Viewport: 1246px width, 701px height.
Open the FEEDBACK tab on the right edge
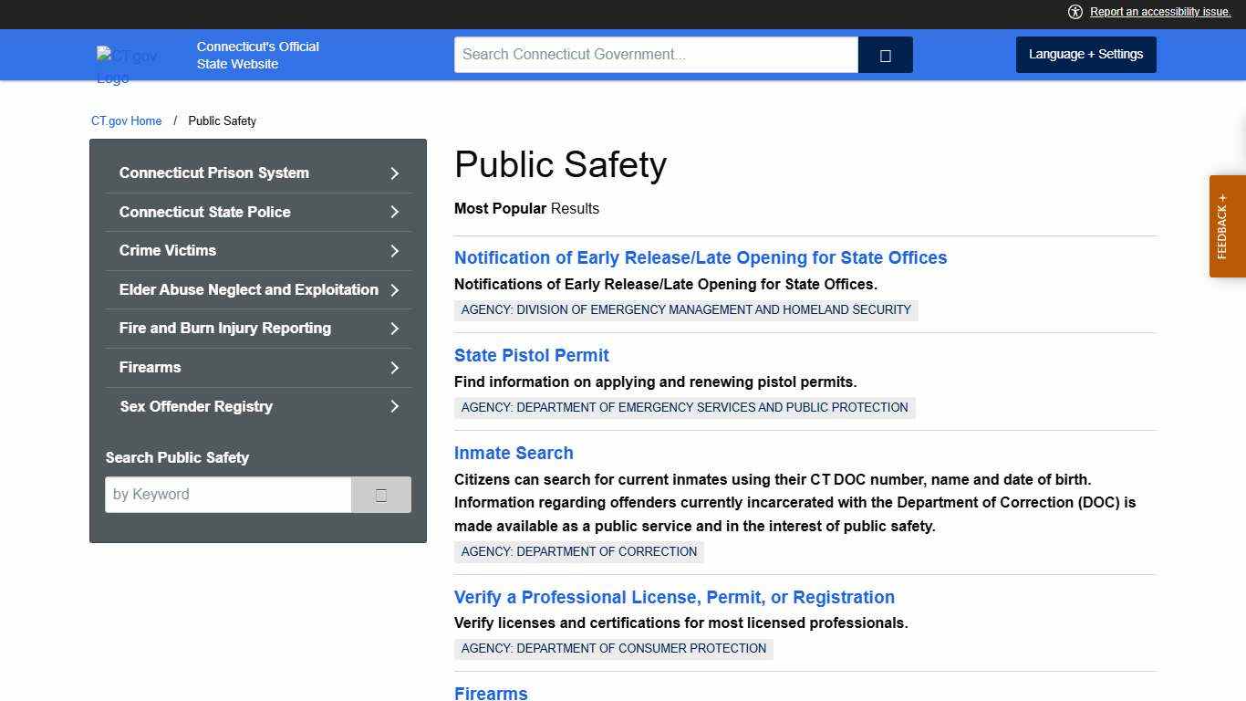point(1226,225)
